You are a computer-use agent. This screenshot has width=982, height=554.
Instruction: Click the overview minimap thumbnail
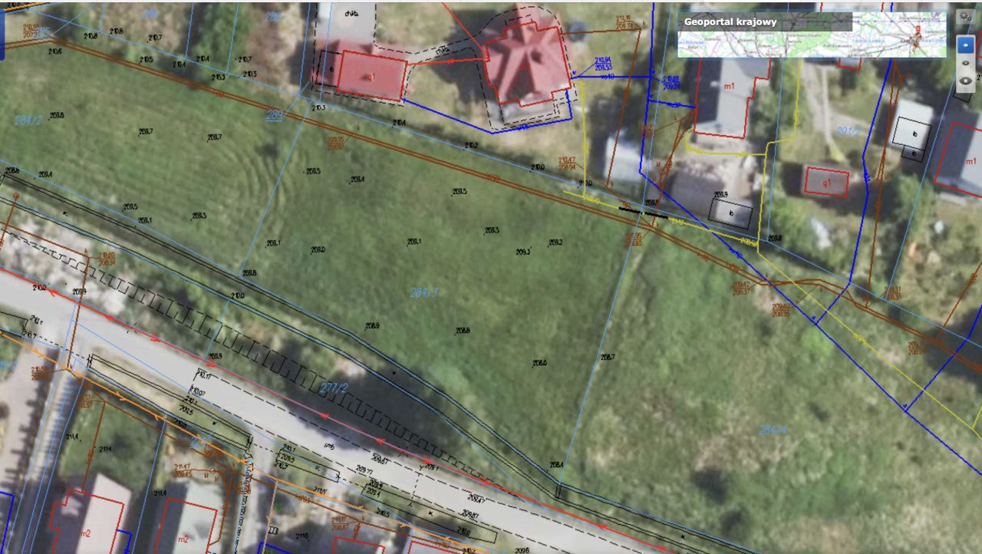click(x=812, y=35)
